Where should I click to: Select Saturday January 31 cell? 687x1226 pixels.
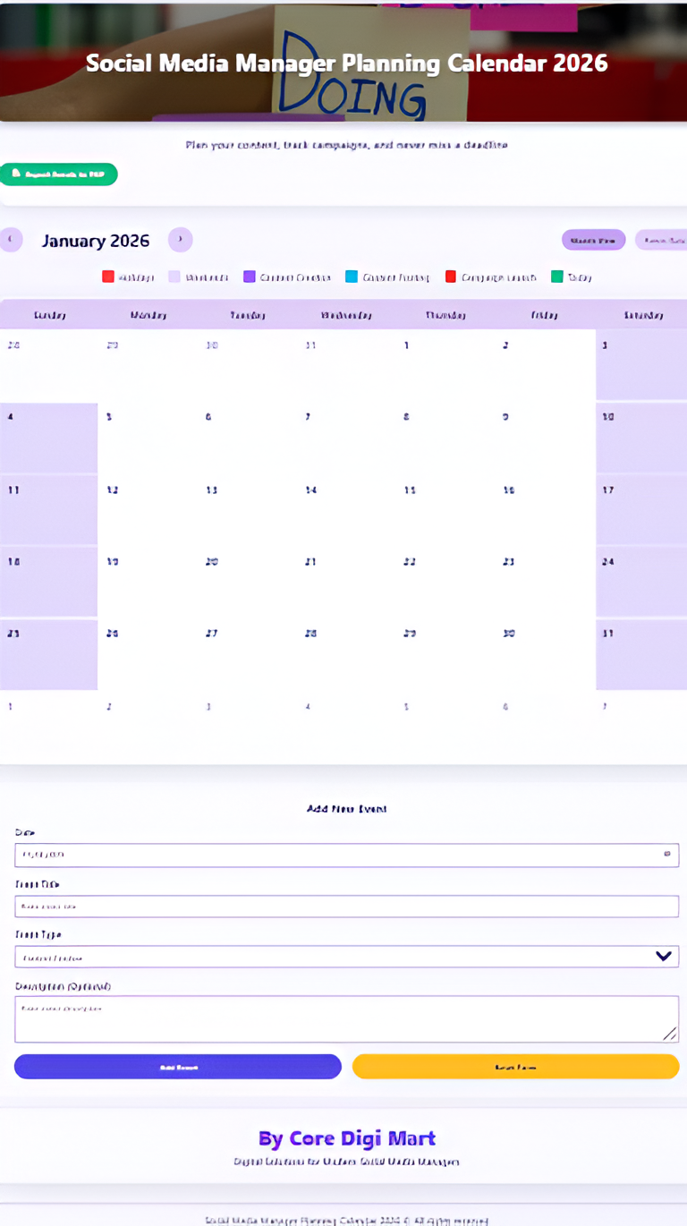click(x=641, y=654)
